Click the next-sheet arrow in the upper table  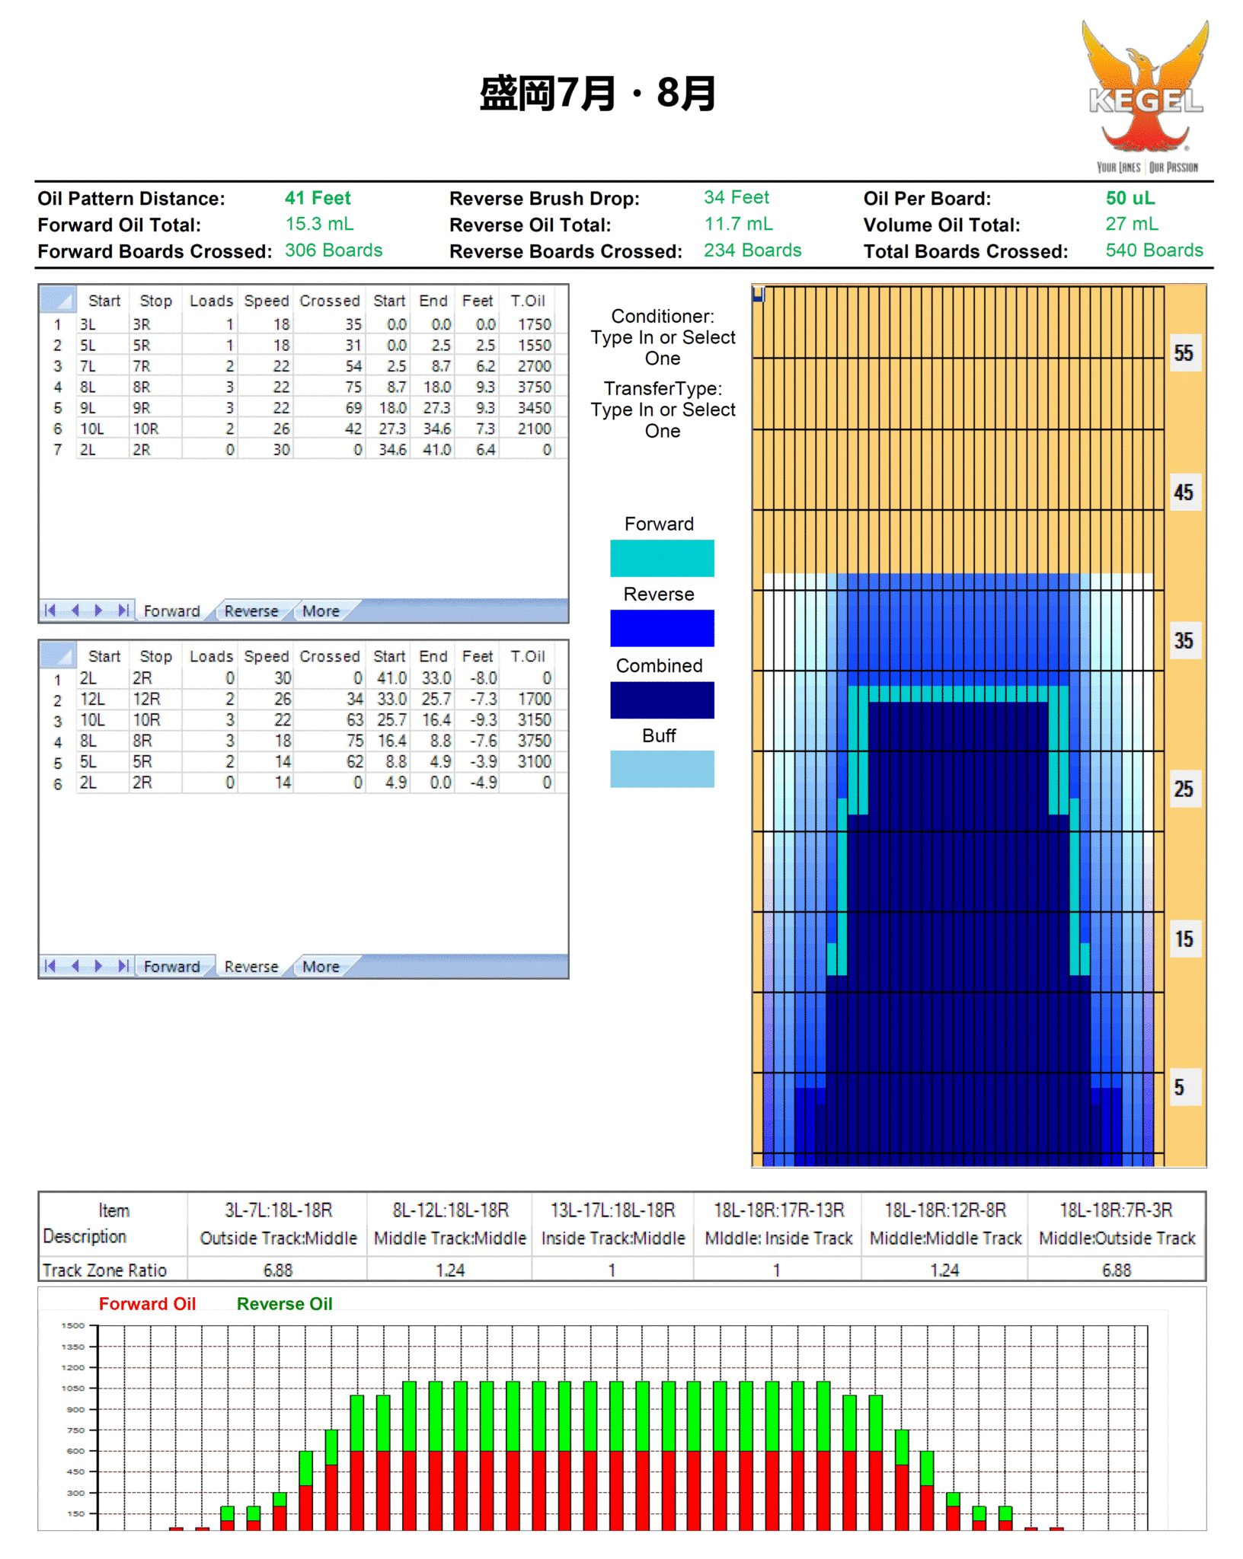(x=98, y=610)
